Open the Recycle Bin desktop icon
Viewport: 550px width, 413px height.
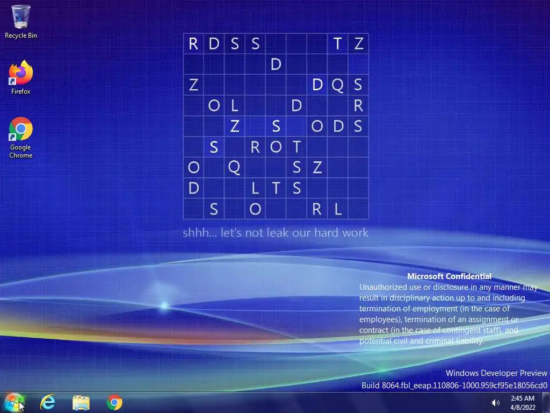point(21,22)
